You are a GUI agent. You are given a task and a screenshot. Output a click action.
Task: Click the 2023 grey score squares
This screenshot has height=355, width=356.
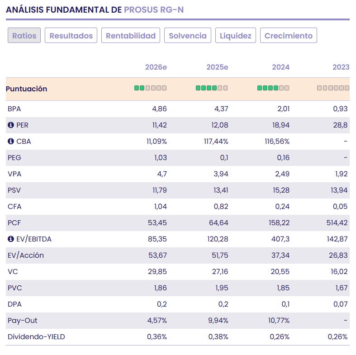coord(333,88)
